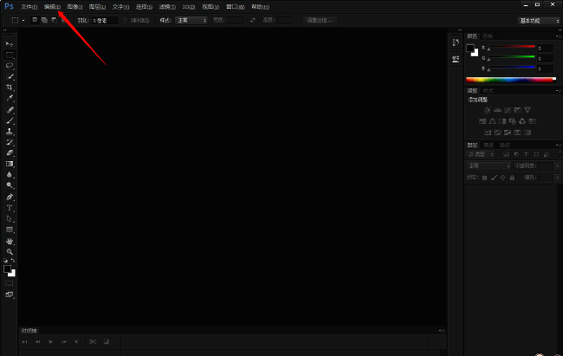
Task: Open the 样式 style dropdown in options bar
Action: tap(191, 19)
